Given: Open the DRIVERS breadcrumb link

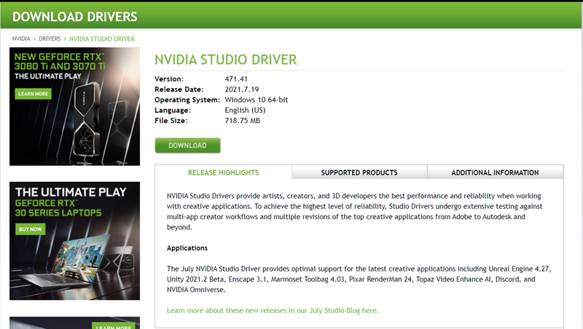Looking at the screenshot, I should tap(50, 39).
